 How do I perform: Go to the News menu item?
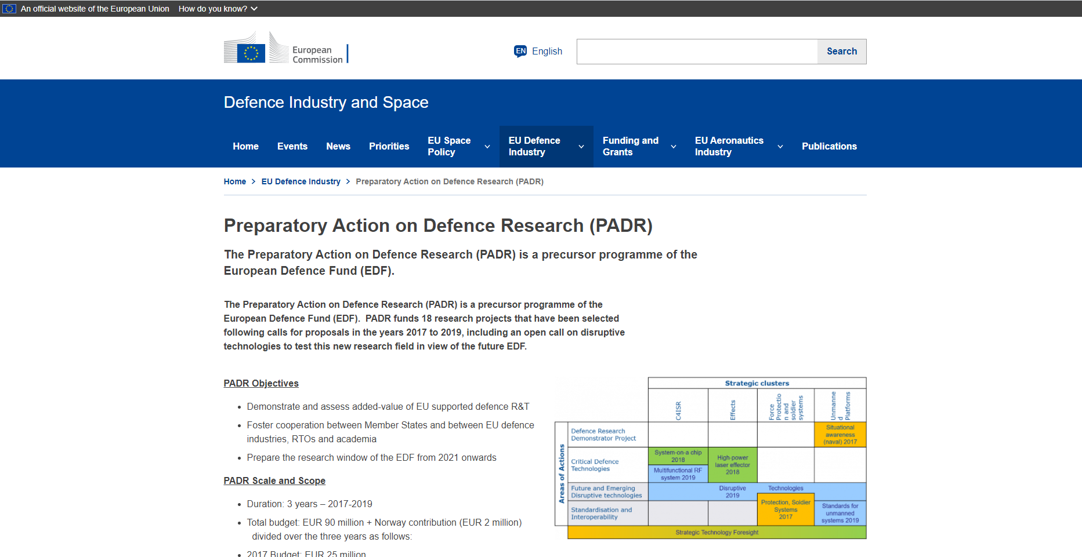click(338, 147)
